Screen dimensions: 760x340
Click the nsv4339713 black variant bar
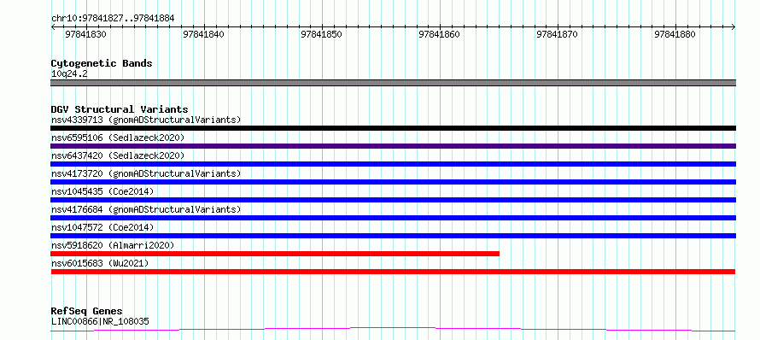coord(393,128)
